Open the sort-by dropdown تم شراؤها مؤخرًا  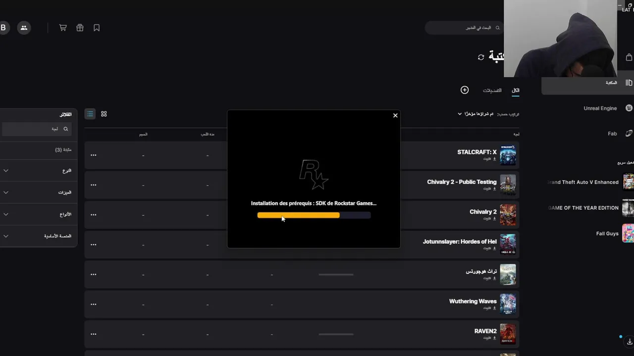point(475,114)
